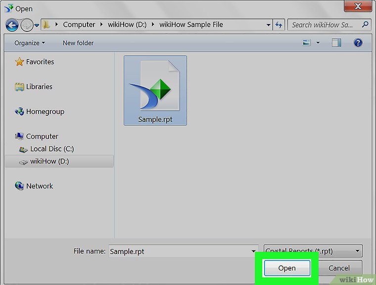The image size is (376, 285).
Task: Select Libraries in the navigation pane
Action: tap(39, 86)
